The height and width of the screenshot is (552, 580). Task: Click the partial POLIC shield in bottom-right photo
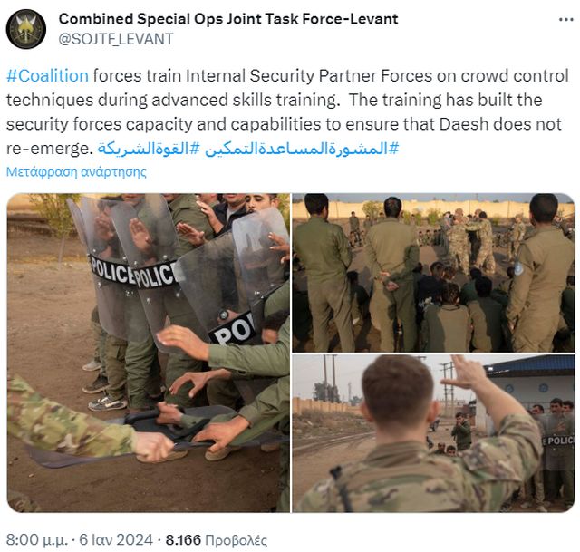coord(558,441)
